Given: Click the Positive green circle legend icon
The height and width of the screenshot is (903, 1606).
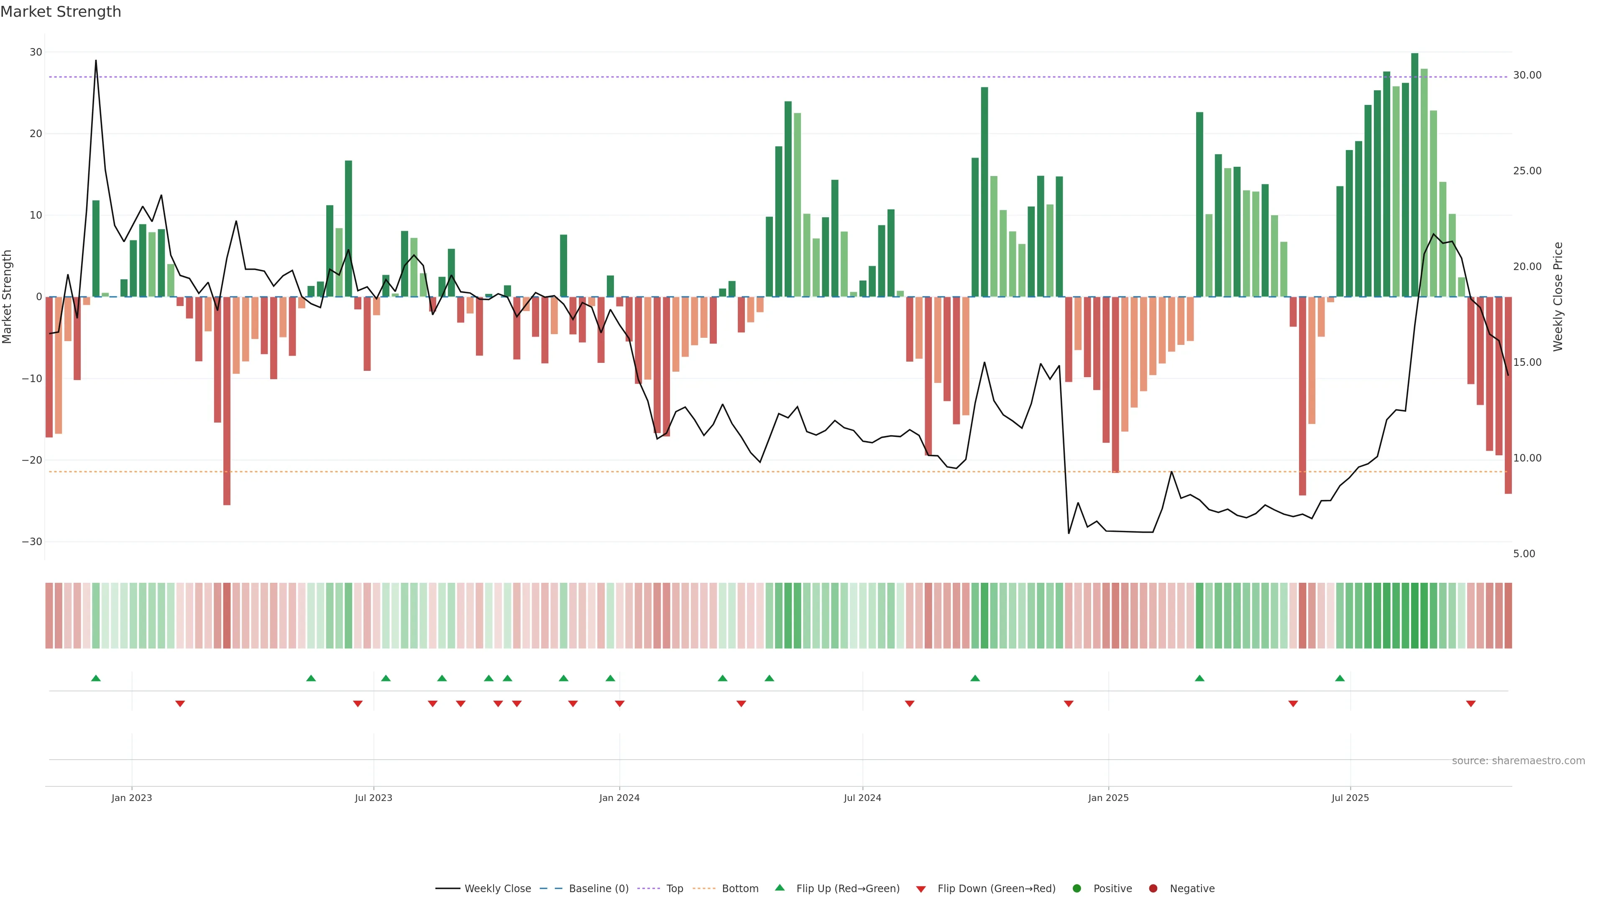Looking at the screenshot, I should pos(1077,889).
